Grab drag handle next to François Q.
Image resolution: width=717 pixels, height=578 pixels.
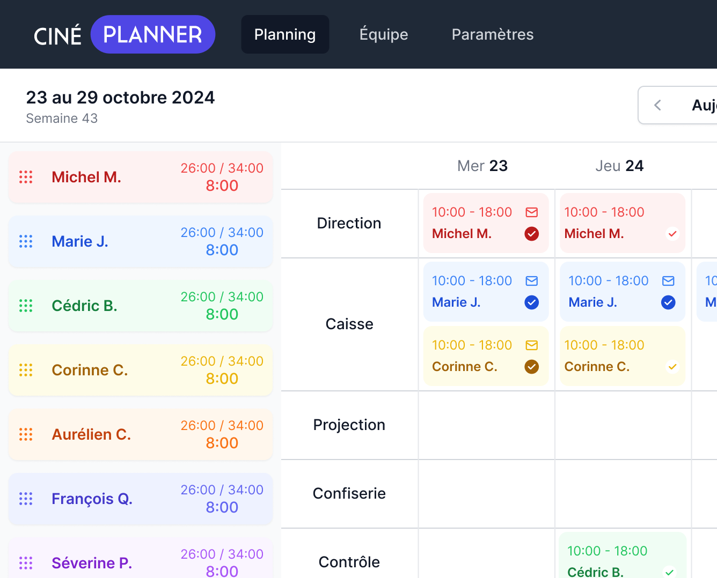(26, 499)
